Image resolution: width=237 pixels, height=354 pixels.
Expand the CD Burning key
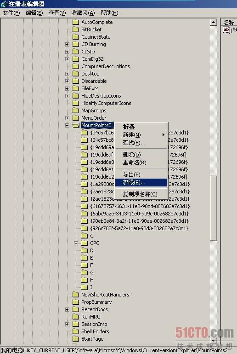67,44
